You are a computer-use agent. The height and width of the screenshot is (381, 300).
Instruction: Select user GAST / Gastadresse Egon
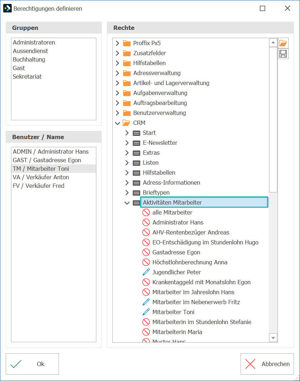(x=54, y=160)
